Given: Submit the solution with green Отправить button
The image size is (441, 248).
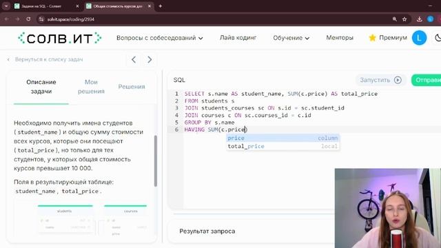Looking at the screenshot, I should [x=426, y=80].
